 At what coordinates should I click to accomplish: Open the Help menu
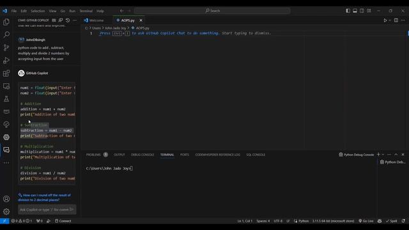100,11
